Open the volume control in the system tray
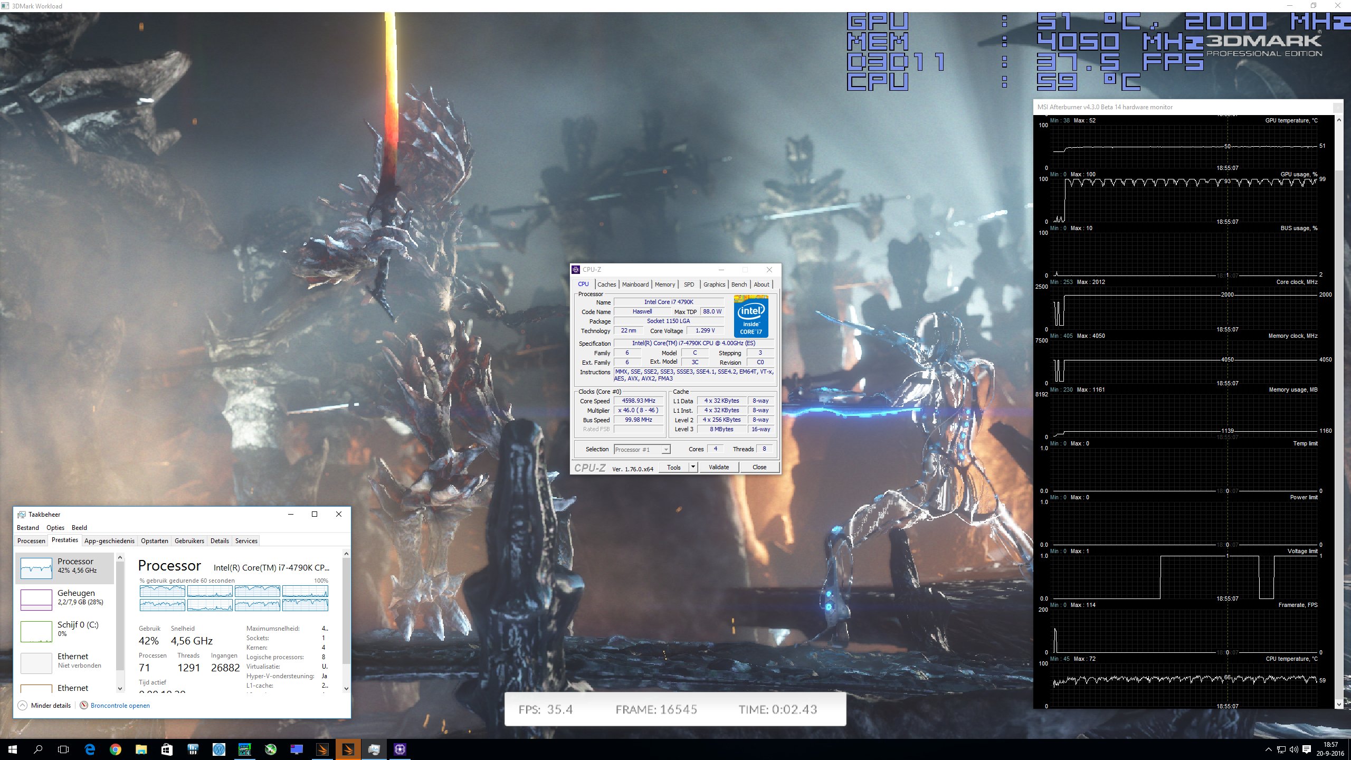Screen dimensions: 1351x760 (x=1293, y=749)
